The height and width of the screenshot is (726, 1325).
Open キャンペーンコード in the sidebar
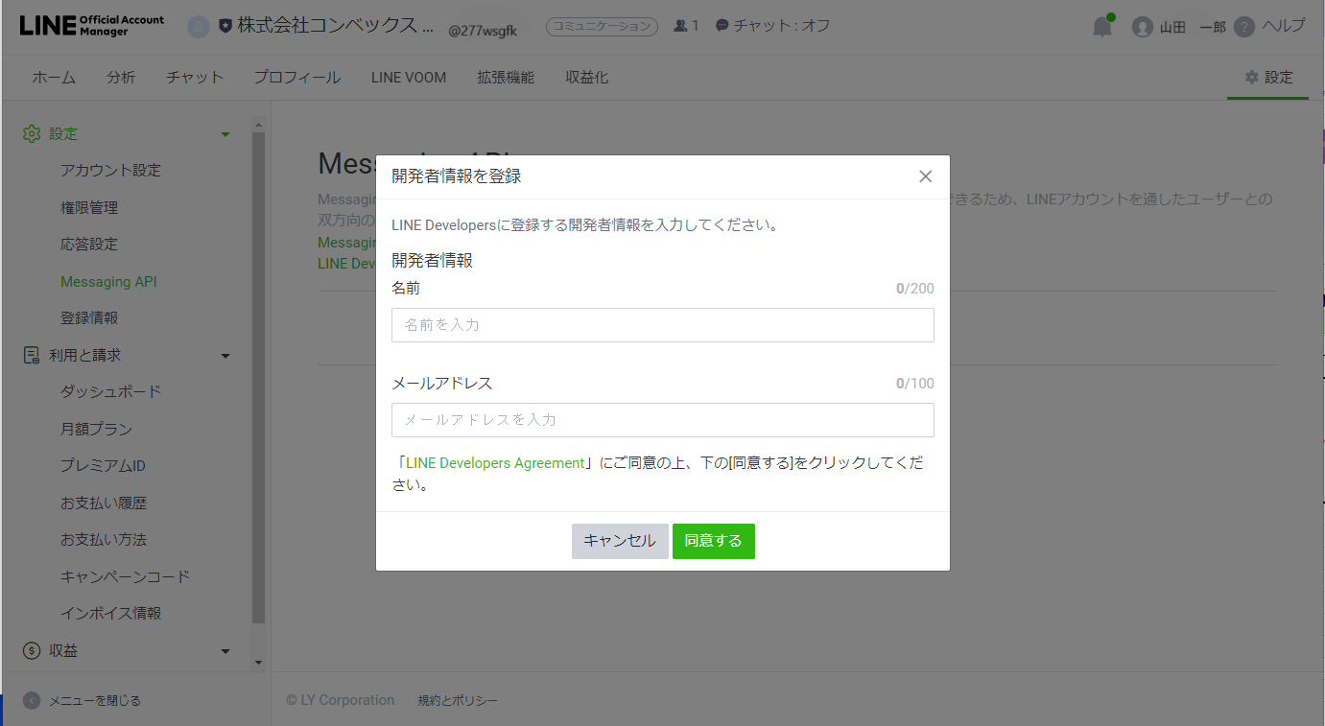tap(125, 576)
